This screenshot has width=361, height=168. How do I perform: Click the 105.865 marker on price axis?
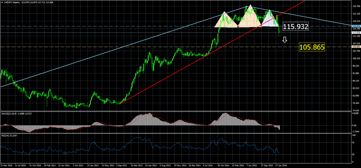356,46
